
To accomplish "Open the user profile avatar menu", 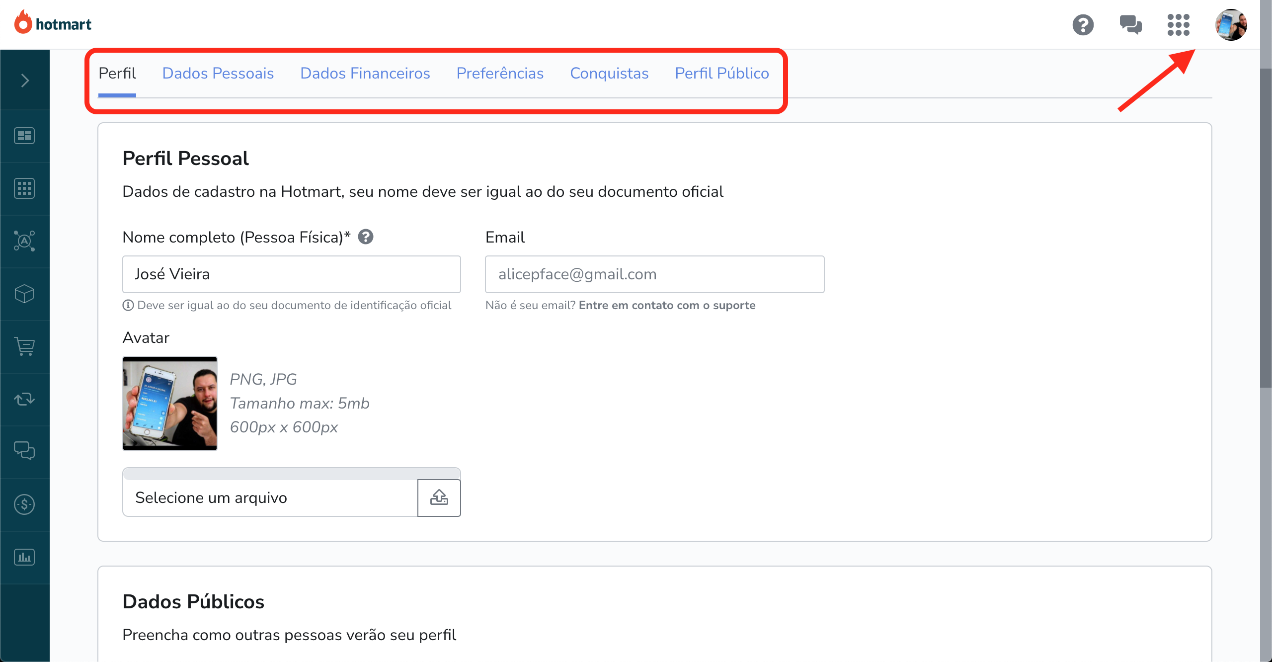I will tap(1231, 24).
